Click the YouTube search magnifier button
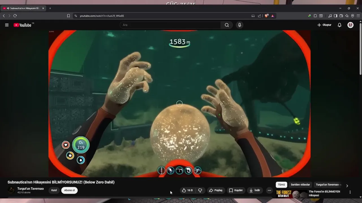Screen dimensions: 362x203 (x=227, y=25)
